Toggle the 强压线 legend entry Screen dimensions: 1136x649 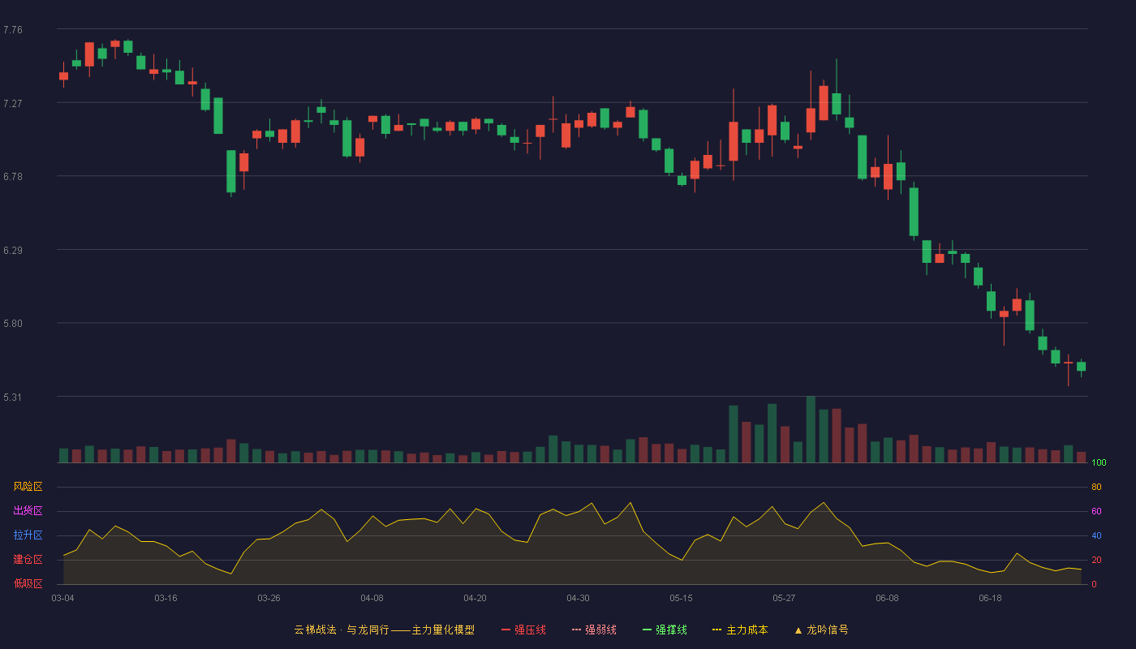(x=523, y=630)
